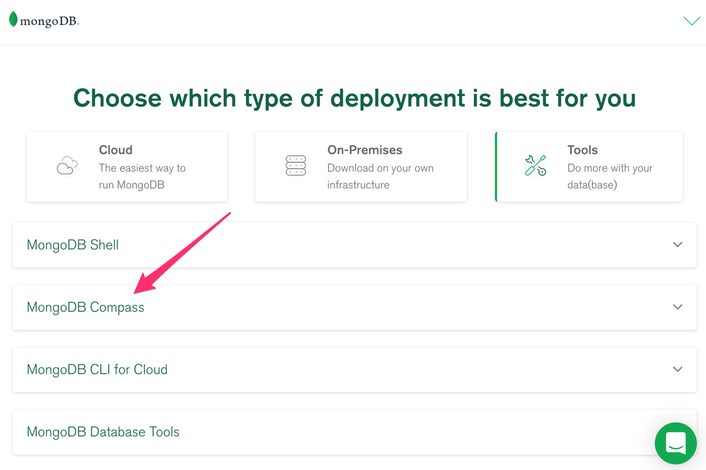
Task: Select the On-Premises deployment tab
Action: coord(361,167)
